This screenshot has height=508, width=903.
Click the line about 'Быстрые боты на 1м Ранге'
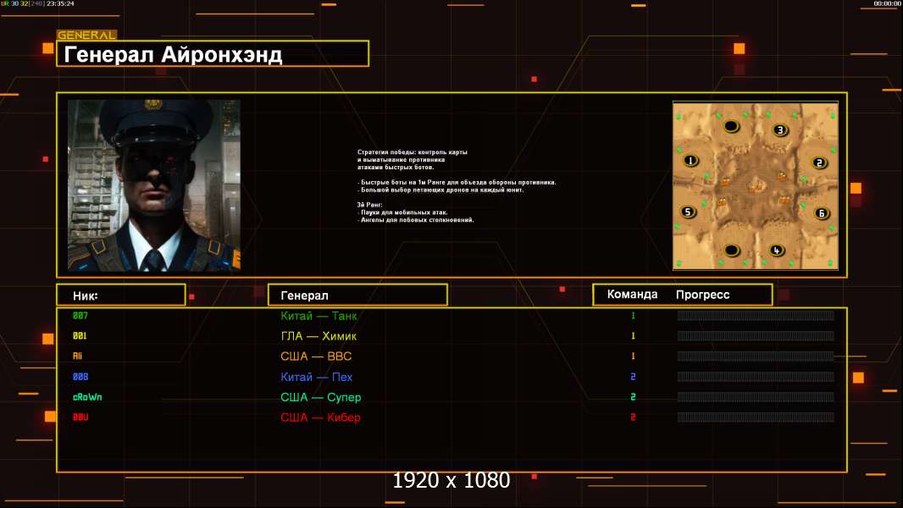pos(457,182)
